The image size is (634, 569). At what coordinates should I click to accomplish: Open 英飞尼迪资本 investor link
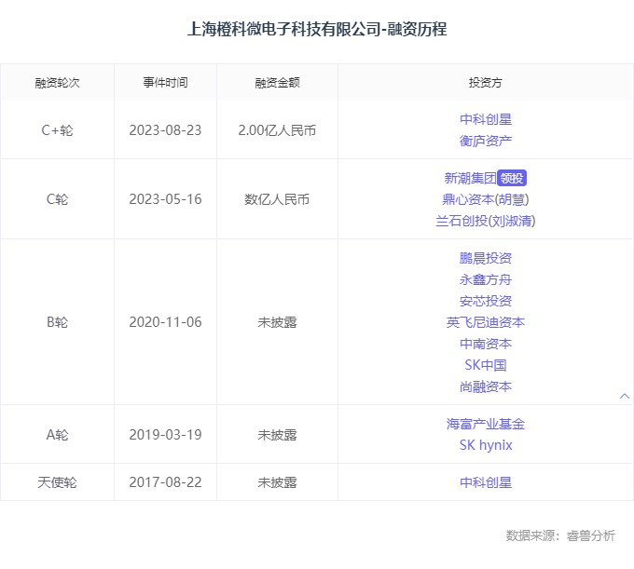coord(485,322)
